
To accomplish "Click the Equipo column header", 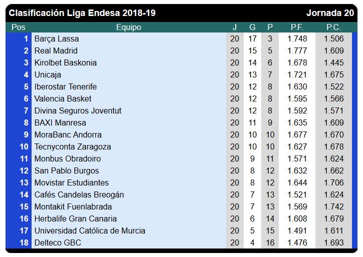I will click(x=128, y=27).
